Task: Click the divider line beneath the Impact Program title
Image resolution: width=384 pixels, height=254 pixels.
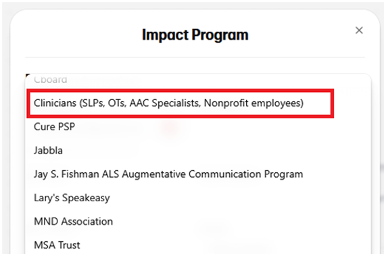Action: click(x=195, y=57)
